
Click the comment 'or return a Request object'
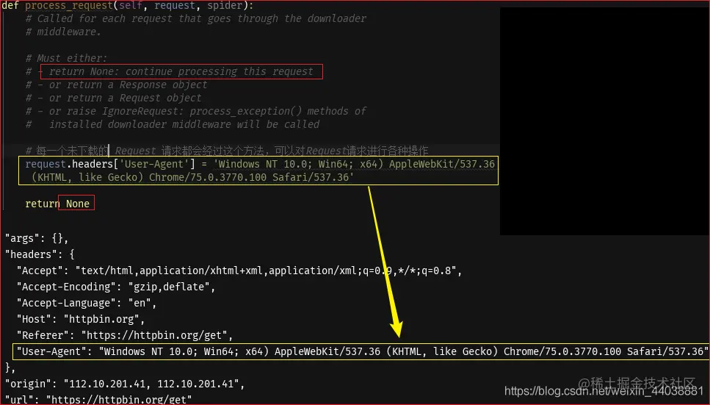coord(125,98)
